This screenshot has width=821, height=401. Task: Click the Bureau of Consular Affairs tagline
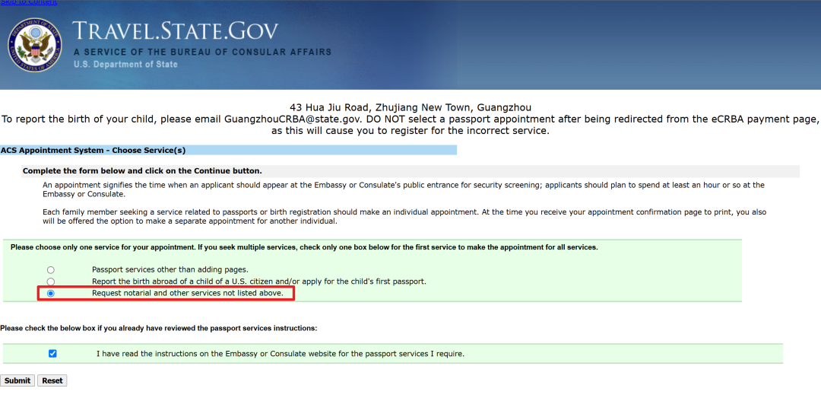pyautogui.click(x=202, y=52)
